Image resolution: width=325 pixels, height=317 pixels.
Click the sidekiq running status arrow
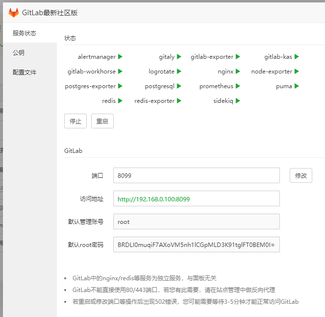[x=238, y=101]
